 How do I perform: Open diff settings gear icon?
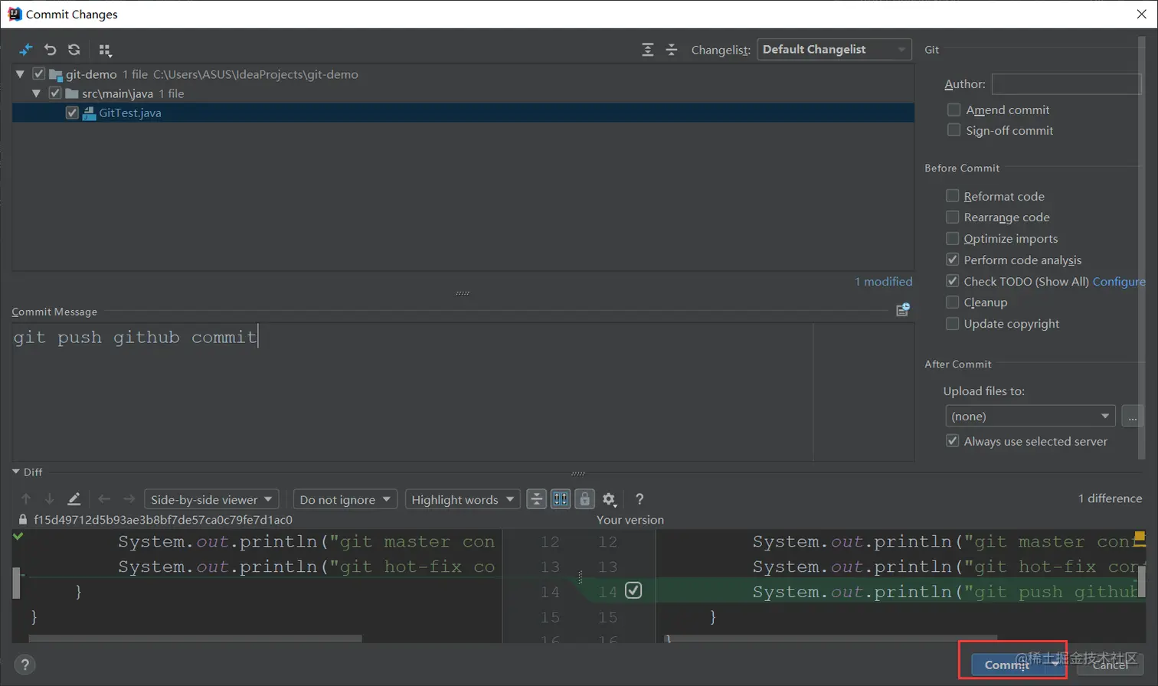(x=609, y=499)
